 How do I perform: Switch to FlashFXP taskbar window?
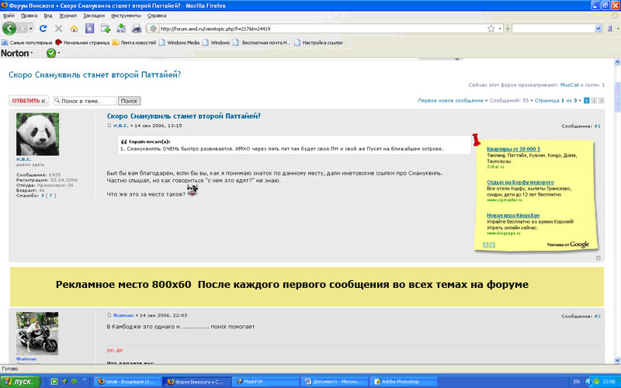click(265, 382)
